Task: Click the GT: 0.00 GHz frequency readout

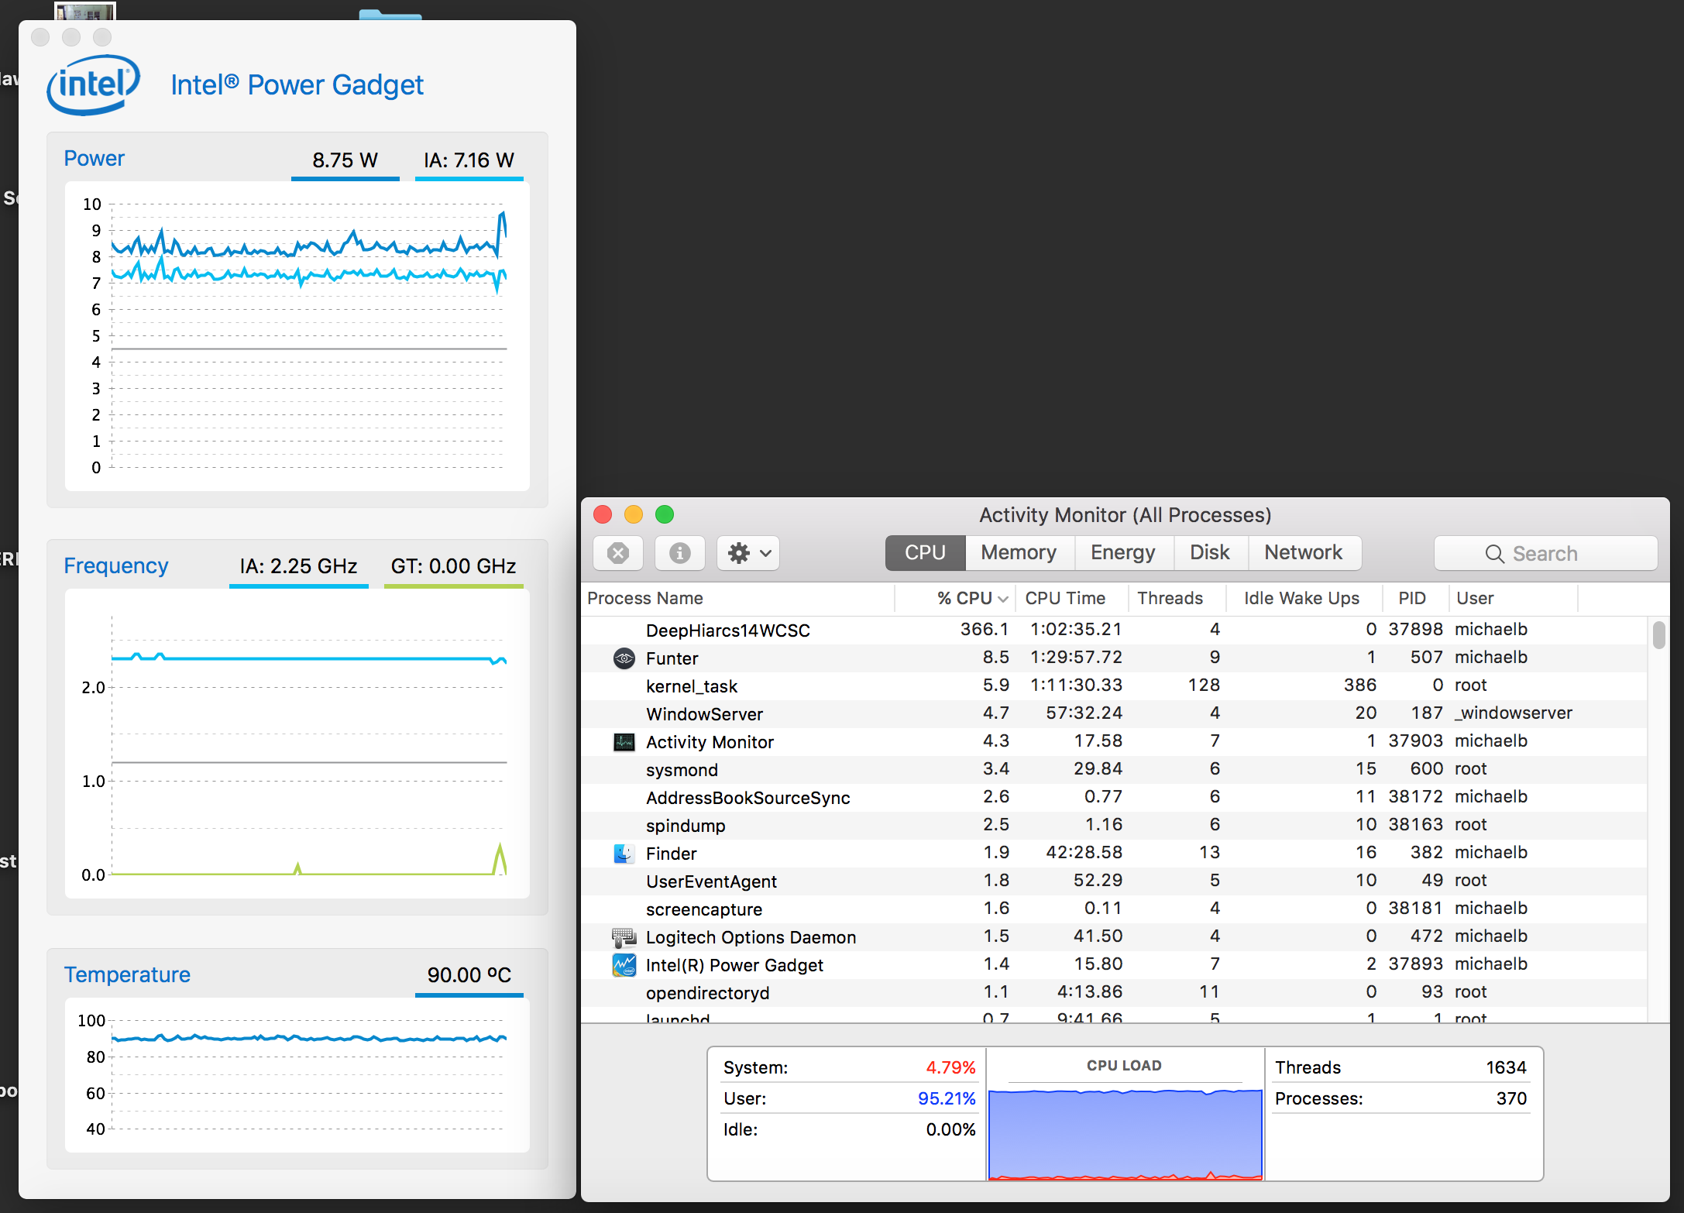Action: 453,566
